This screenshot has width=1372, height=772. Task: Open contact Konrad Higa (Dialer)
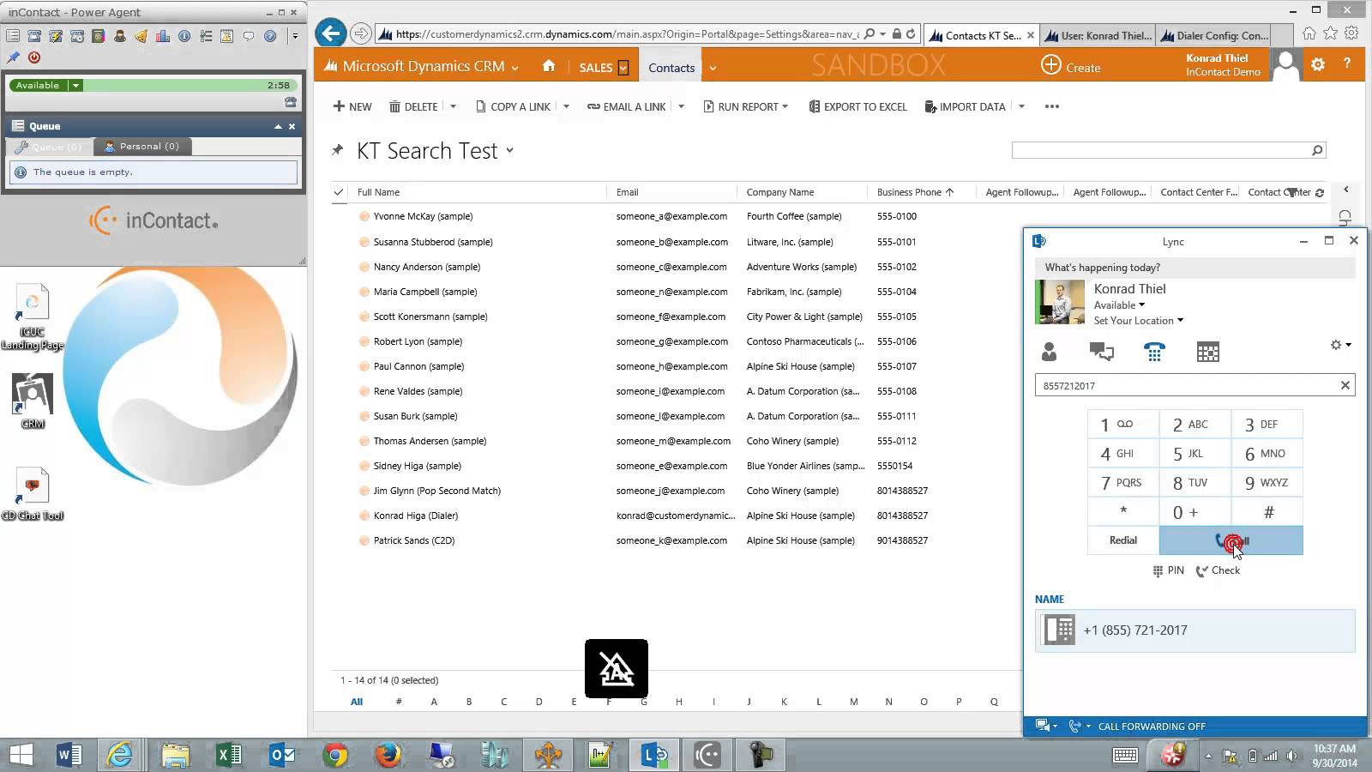pos(415,516)
